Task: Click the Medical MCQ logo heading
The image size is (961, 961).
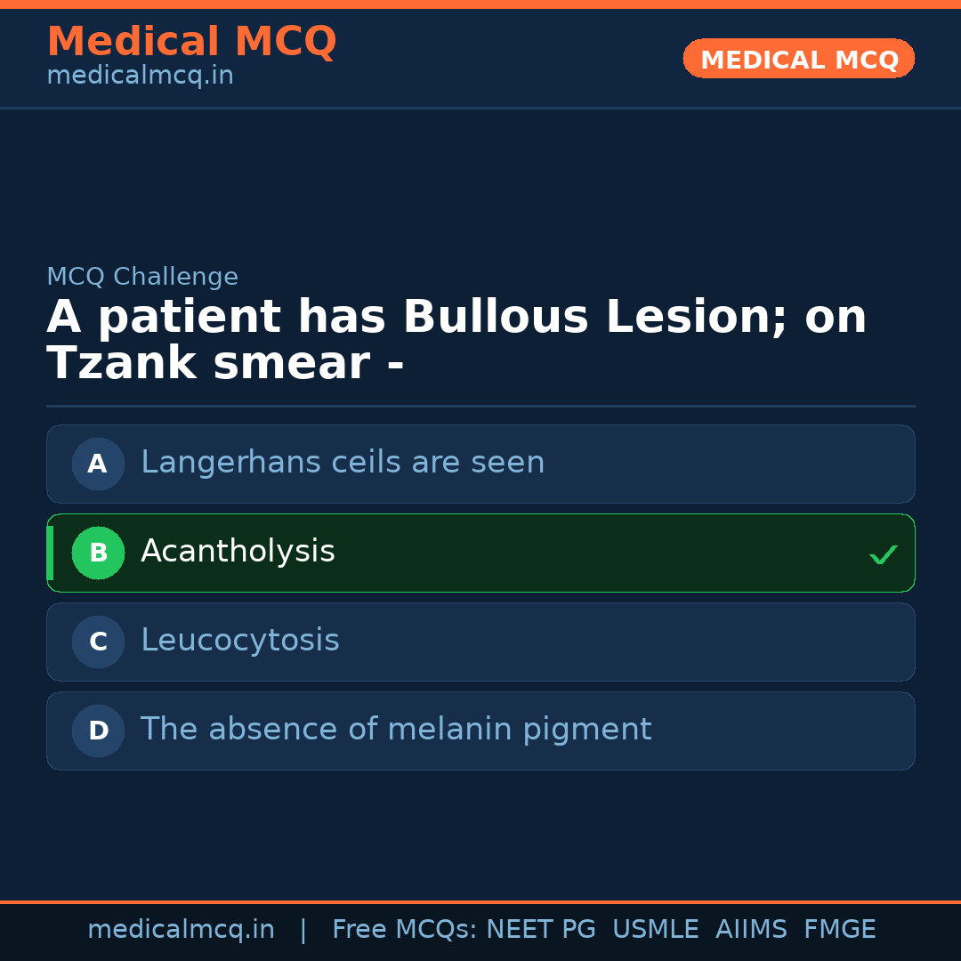Action: tap(191, 41)
